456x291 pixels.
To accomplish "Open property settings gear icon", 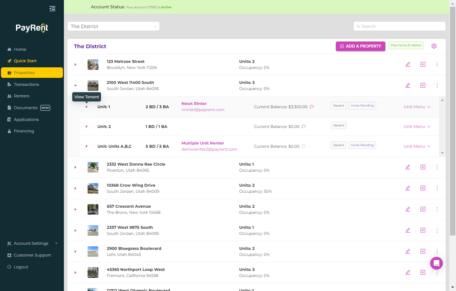I will click(434, 46).
